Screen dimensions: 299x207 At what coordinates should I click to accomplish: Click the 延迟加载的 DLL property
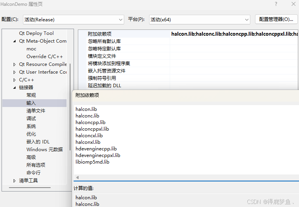(x=104, y=86)
